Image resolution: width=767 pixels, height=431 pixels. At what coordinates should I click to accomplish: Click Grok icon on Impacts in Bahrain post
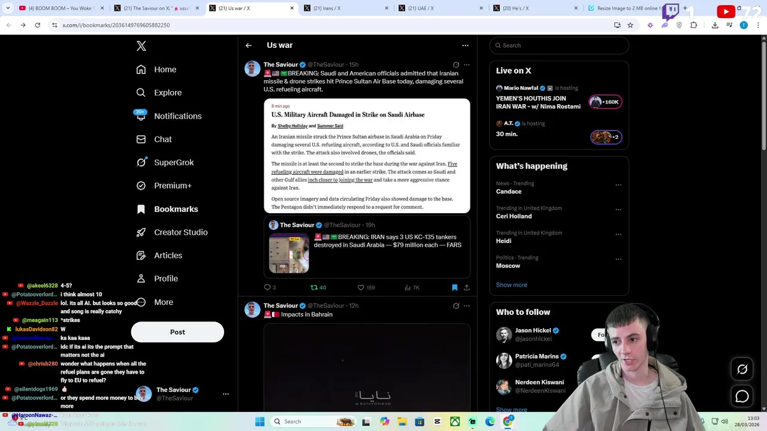tap(456, 306)
